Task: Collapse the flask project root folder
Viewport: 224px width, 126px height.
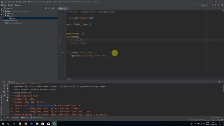Action: [x=3, y=11]
